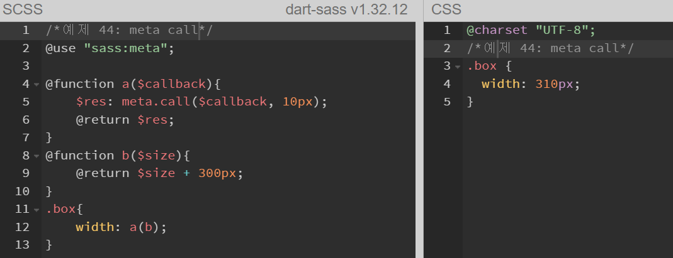Click the width: a(b) line

(x=121, y=227)
